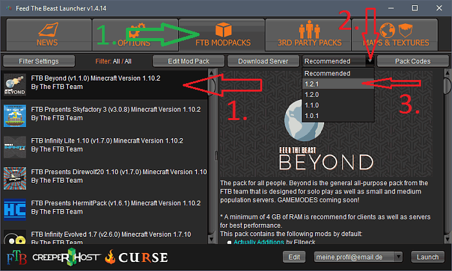Click the Download Server button
The width and height of the screenshot is (452, 271).
263,61
